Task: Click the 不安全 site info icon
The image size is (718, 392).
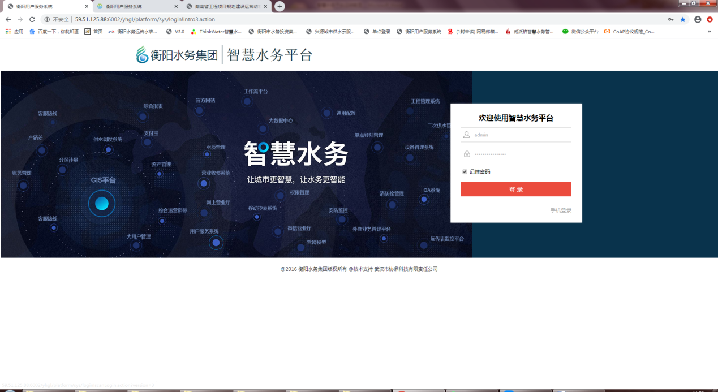Action: click(47, 19)
